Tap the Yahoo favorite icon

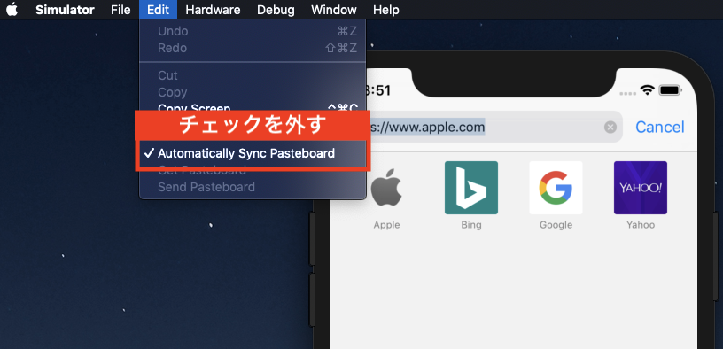click(x=641, y=188)
